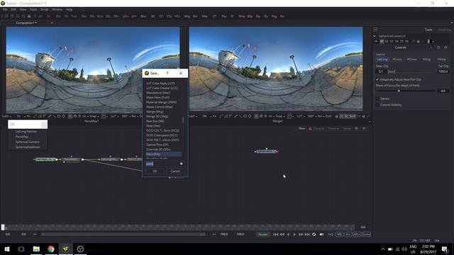Screen dimensions: 454x255
Task: Add a Matte Control (Mat) tool
Action: click(x=205, y=16)
